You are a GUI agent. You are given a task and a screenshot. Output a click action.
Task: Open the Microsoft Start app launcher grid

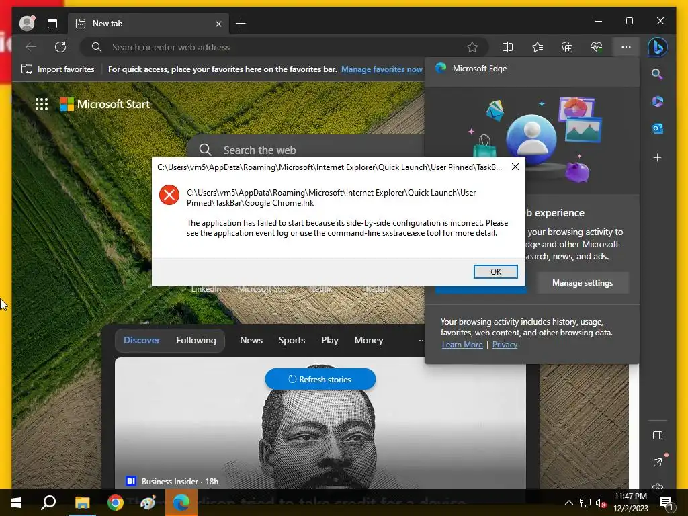[42, 104]
